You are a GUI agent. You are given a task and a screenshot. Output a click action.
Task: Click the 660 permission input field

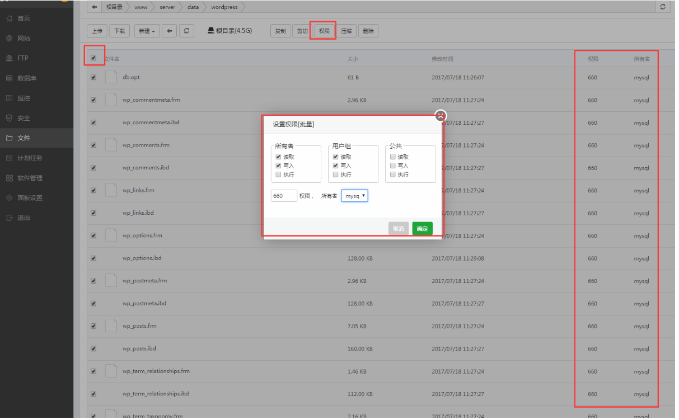[x=284, y=196]
